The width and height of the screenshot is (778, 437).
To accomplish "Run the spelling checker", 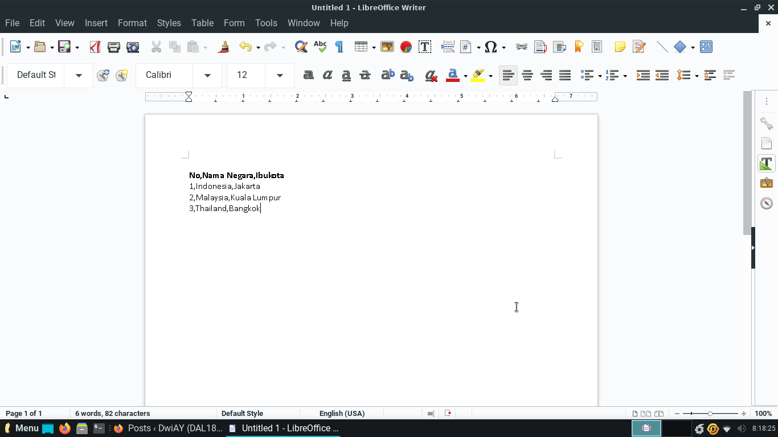I will [320, 47].
